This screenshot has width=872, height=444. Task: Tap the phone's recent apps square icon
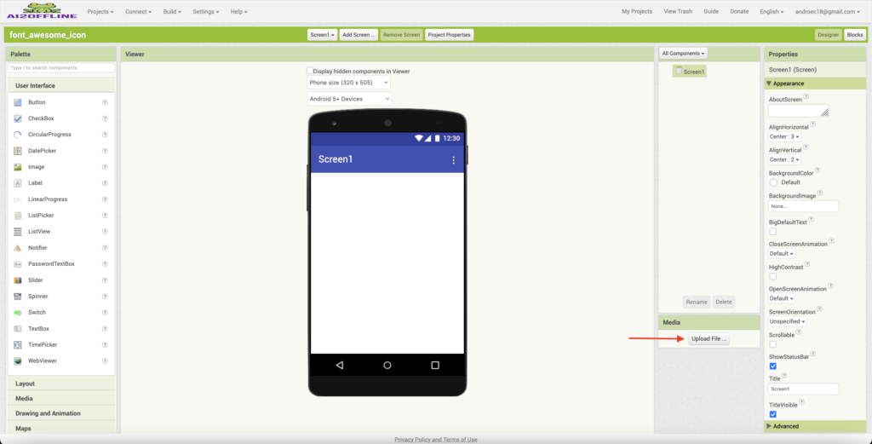point(435,366)
